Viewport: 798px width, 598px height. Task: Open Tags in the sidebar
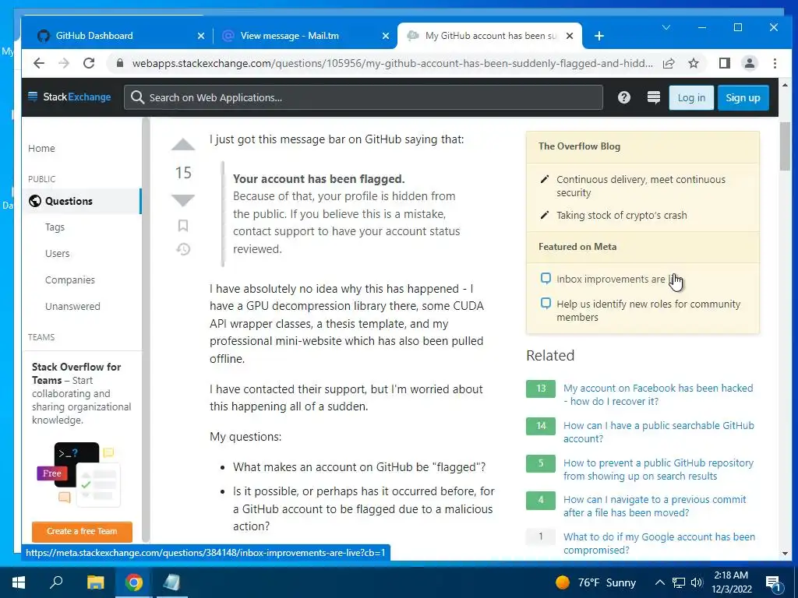pyautogui.click(x=55, y=227)
